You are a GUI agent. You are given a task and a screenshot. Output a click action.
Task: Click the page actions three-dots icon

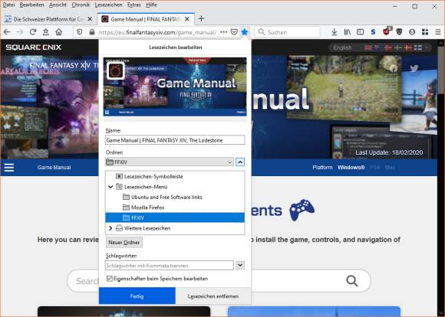(223, 32)
